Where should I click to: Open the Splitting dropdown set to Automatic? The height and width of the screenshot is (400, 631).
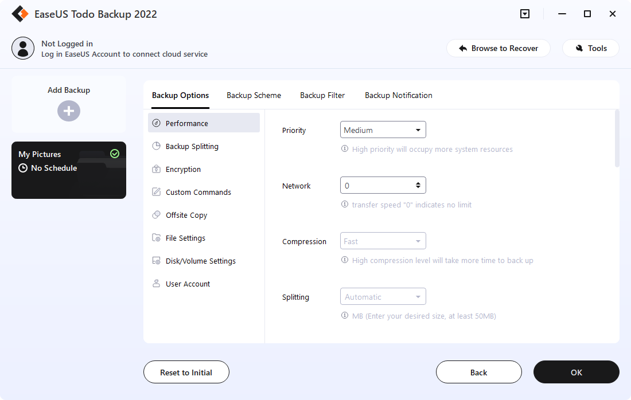pos(383,296)
